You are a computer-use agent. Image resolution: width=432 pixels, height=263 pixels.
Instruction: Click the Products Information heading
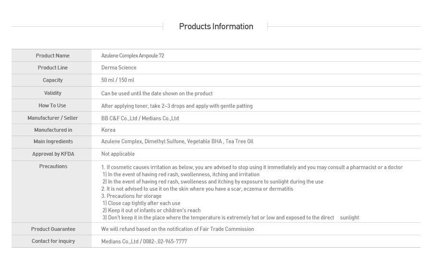click(216, 26)
